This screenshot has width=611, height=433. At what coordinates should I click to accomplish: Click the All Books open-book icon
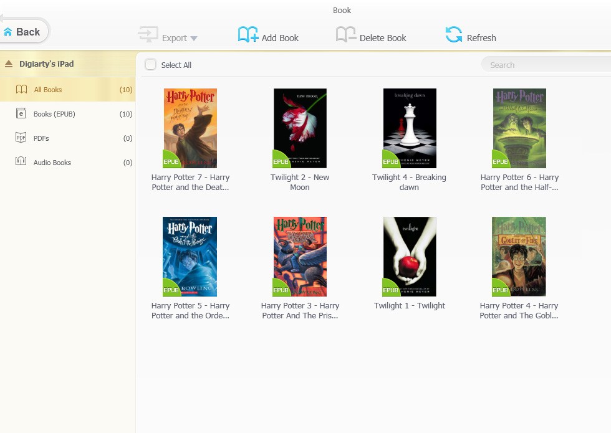pos(21,90)
